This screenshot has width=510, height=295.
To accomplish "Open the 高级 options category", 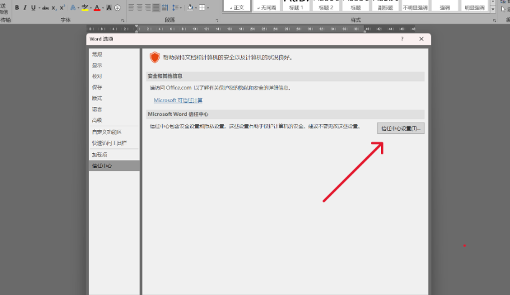I will click(114, 120).
